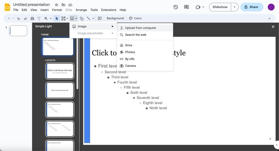
Task: Click the Background button
Action: coord(115,18)
